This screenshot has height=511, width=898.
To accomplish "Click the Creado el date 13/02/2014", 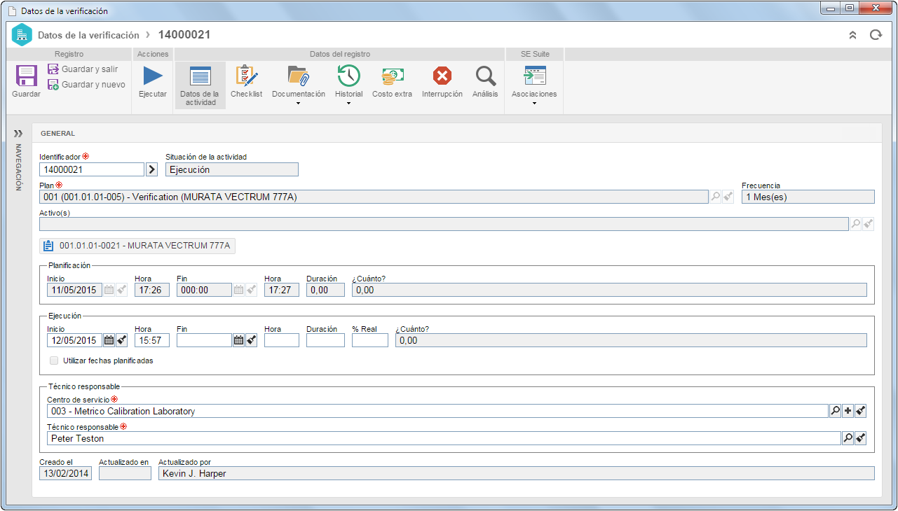I will click(66, 473).
